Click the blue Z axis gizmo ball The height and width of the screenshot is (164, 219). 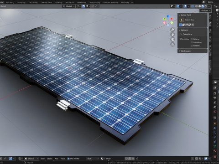(168, 16)
